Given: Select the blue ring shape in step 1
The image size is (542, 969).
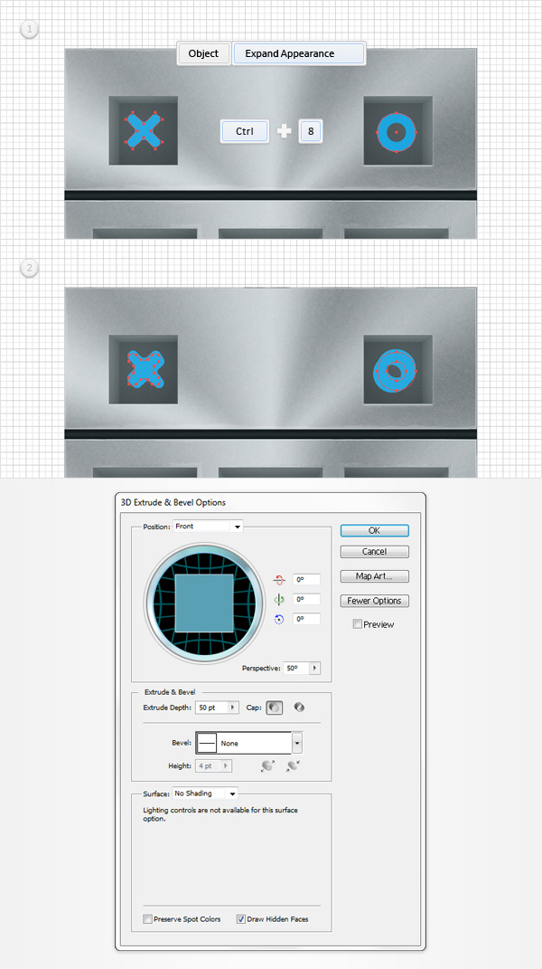Looking at the screenshot, I should click(396, 131).
